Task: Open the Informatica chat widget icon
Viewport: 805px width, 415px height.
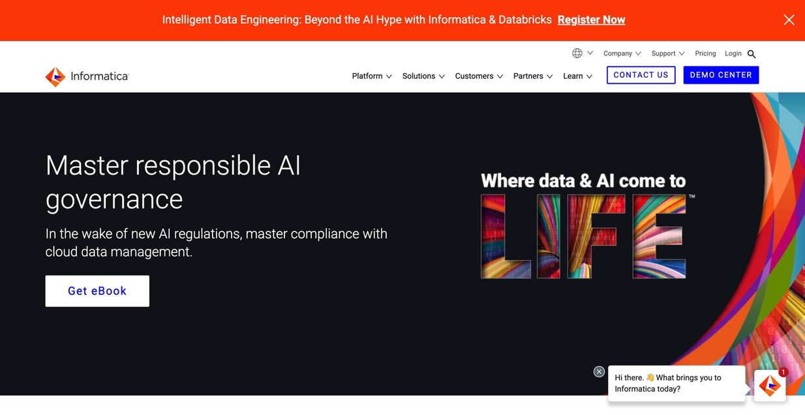Action: click(770, 385)
